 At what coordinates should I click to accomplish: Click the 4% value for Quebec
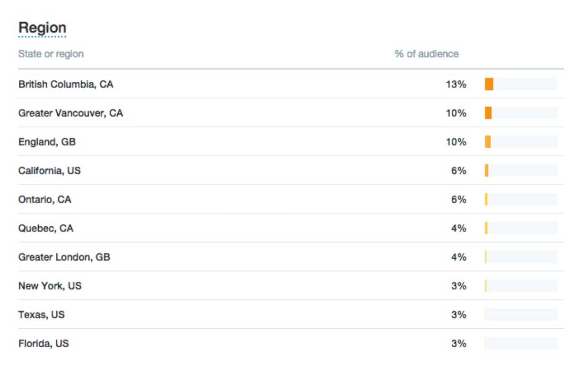click(459, 228)
